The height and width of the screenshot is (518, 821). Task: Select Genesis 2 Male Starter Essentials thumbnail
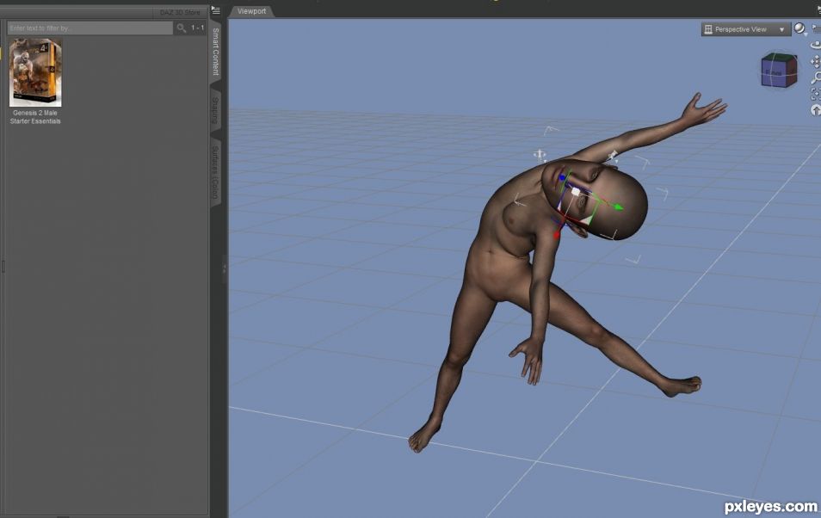pos(35,72)
